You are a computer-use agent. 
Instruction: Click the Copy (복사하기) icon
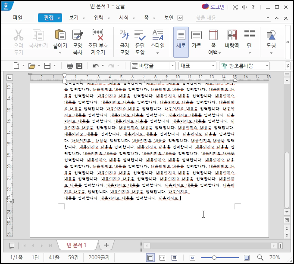[x=38, y=35]
